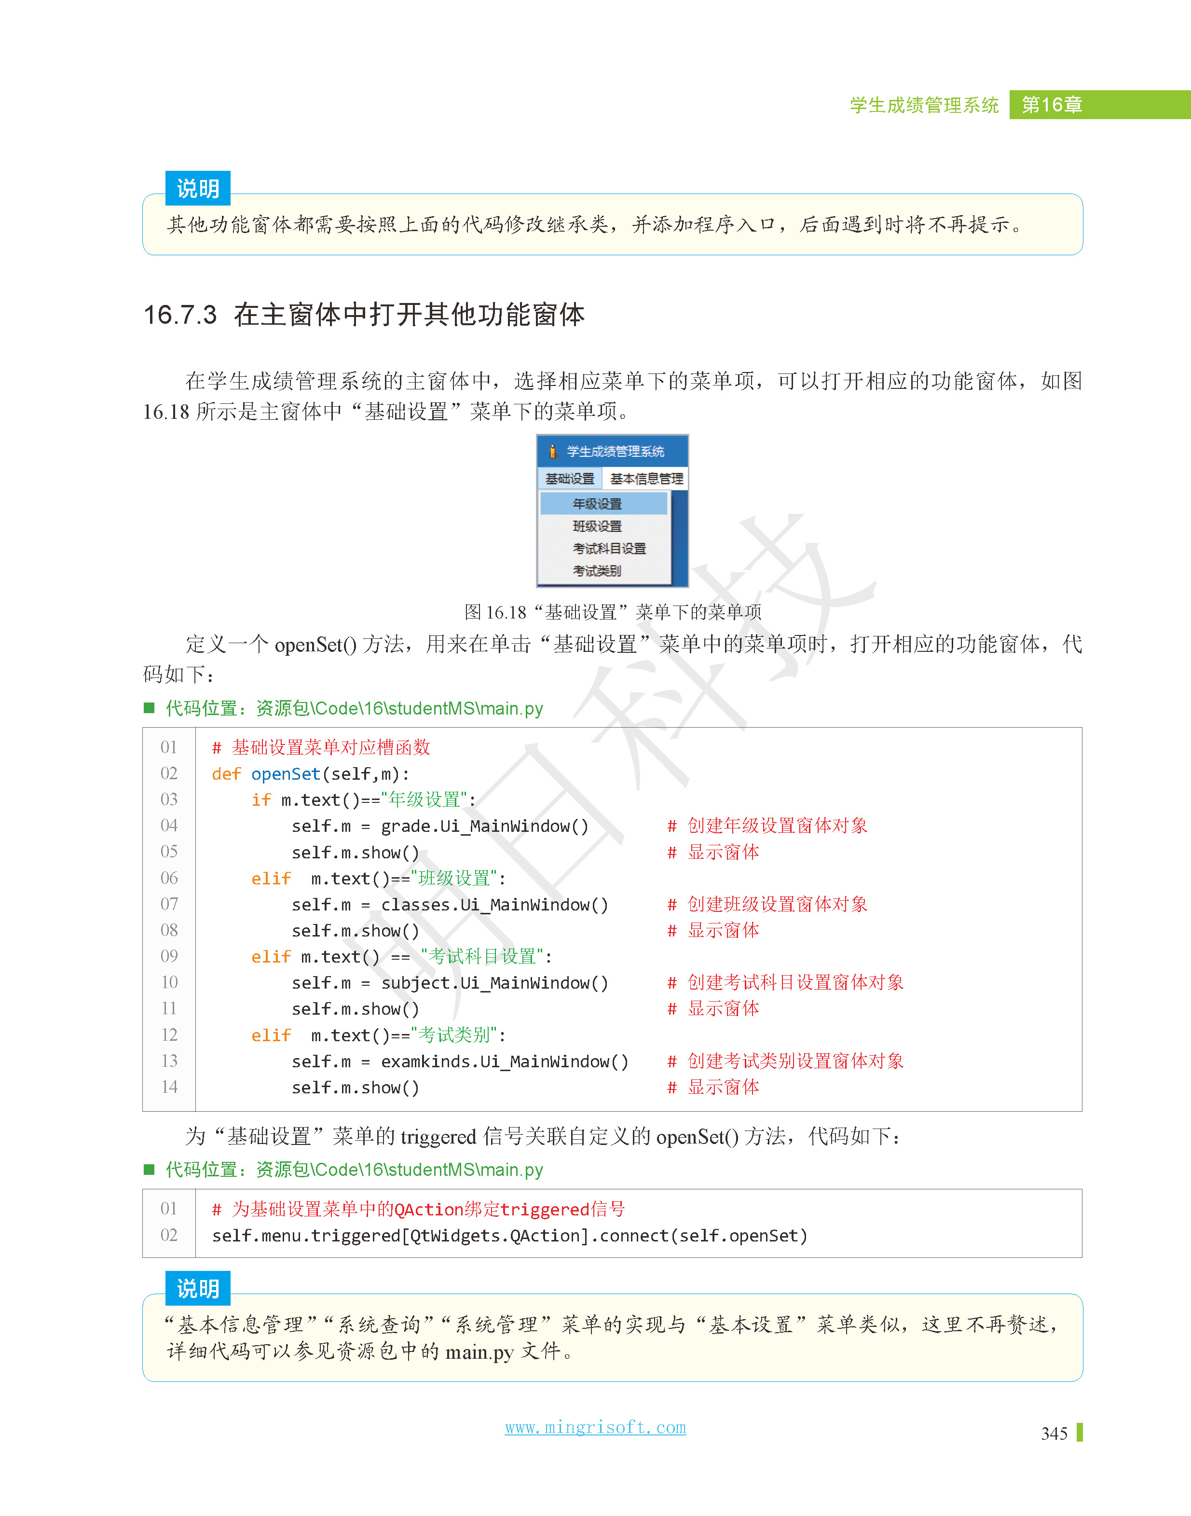Click the figure 16.18 caption text
This screenshot has width=1191, height=1516.
click(x=612, y=611)
